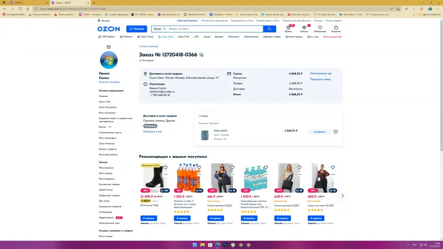The height and width of the screenshot is (249, 443).
Task: Open File Explorer from the taskbar
Action: [x=202, y=245]
